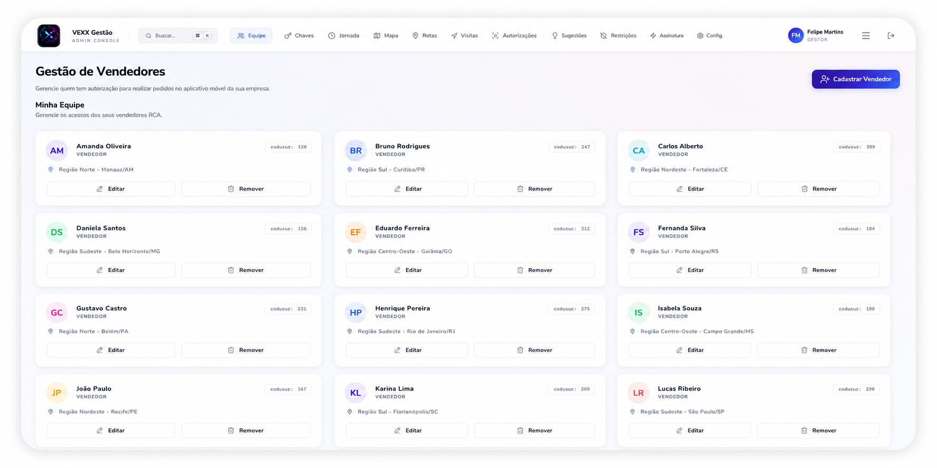
Task: Click the IS avatar of Isabela Souza
Action: (x=639, y=312)
